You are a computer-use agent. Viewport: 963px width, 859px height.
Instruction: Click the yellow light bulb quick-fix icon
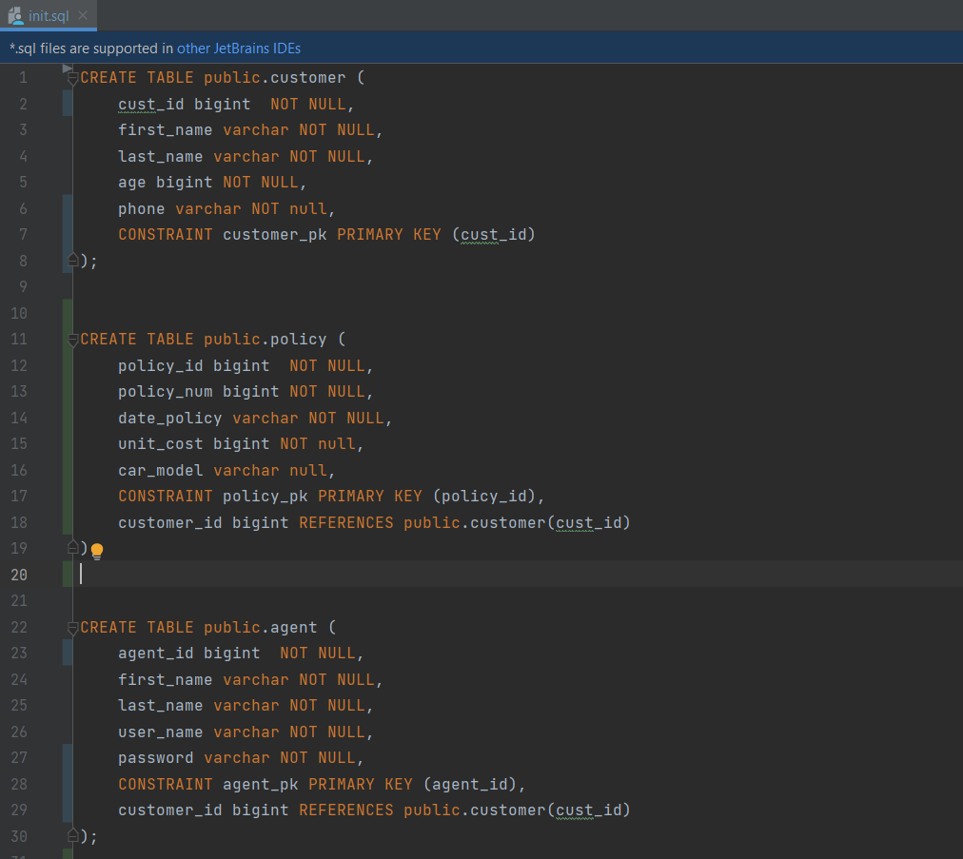pyautogui.click(x=97, y=551)
